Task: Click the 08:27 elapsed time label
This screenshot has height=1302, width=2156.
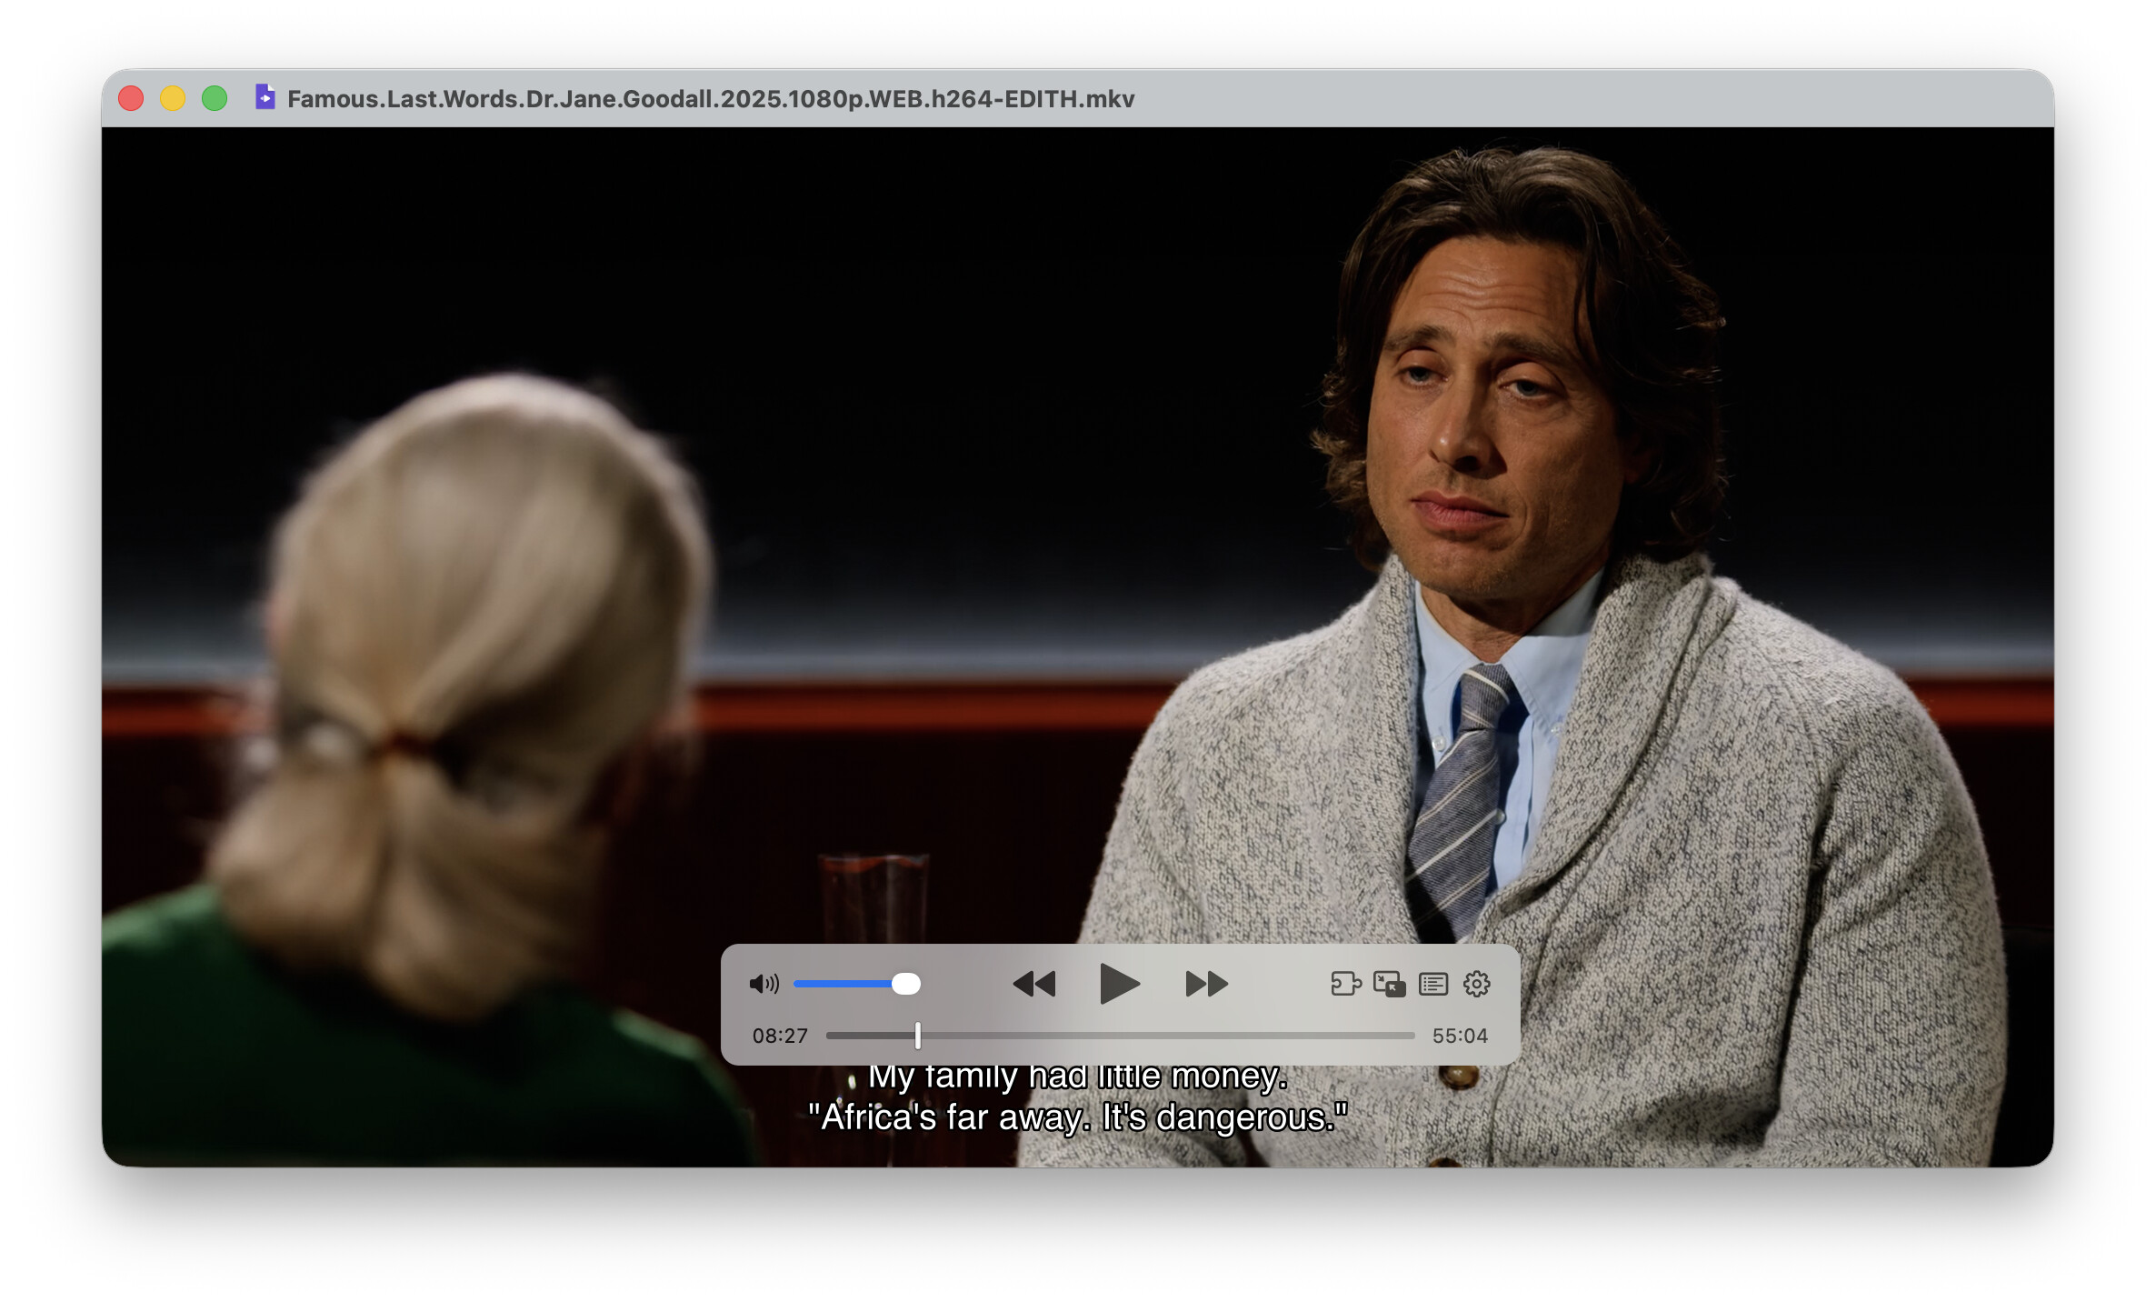Action: [x=780, y=1036]
